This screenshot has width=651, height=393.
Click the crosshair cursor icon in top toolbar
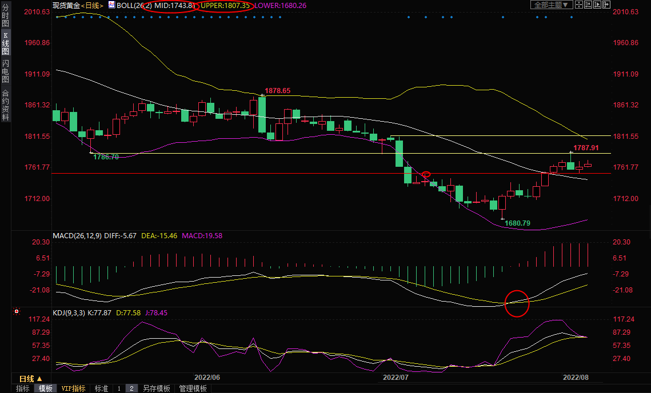click(x=578, y=5)
